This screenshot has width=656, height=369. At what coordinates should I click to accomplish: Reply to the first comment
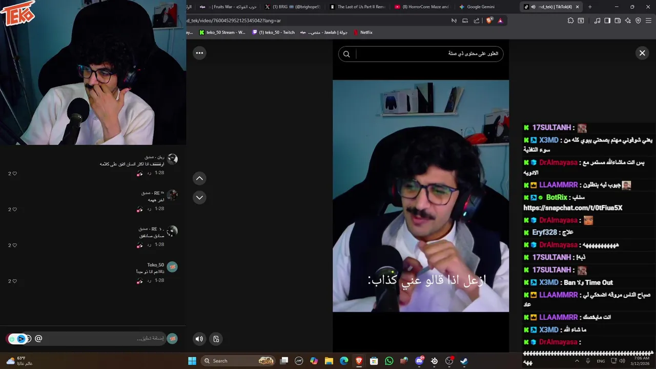149,173
